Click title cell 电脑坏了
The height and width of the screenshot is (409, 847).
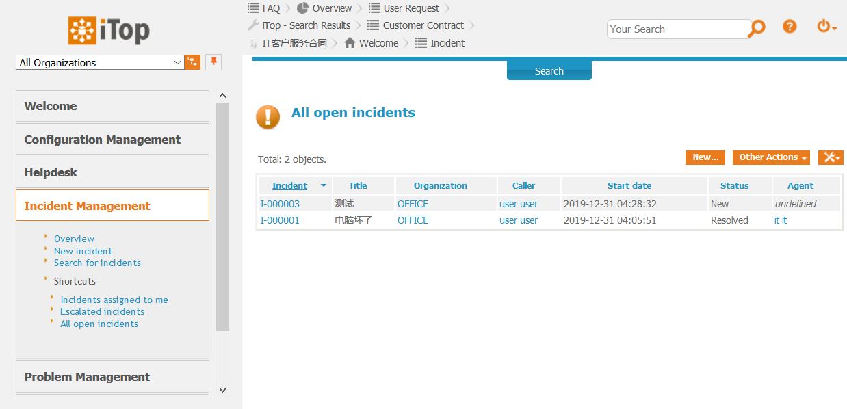[x=354, y=220]
